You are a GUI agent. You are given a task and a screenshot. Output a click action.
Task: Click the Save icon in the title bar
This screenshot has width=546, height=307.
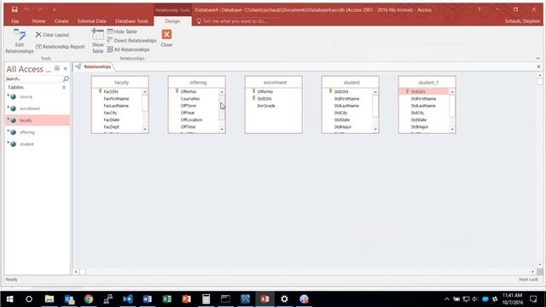(15, 9)
